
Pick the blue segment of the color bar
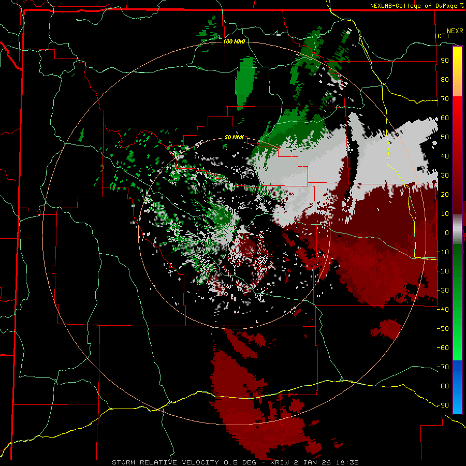click(x=457, y=387)
